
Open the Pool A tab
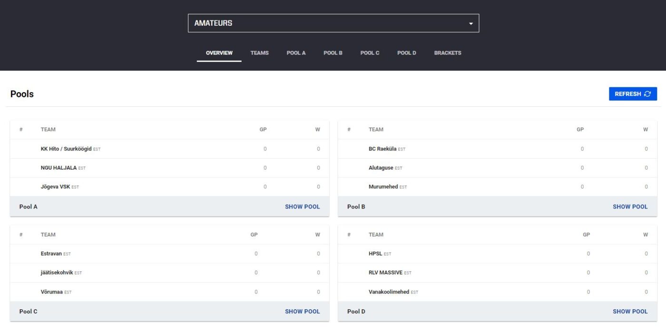(296, 53)
